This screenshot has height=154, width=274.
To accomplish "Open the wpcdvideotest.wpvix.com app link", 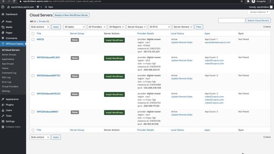I will pyautogui.click(x=217, y=42).
